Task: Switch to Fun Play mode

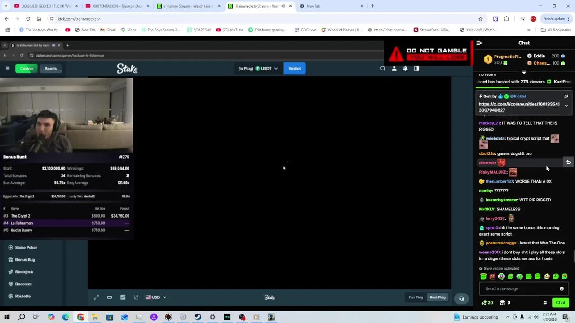Action: pyautogui.click(x=416, y=297)
